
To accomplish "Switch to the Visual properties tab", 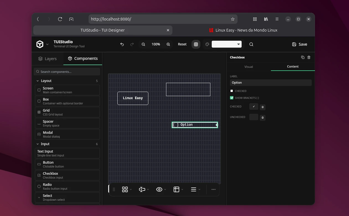I will point(249,67).
